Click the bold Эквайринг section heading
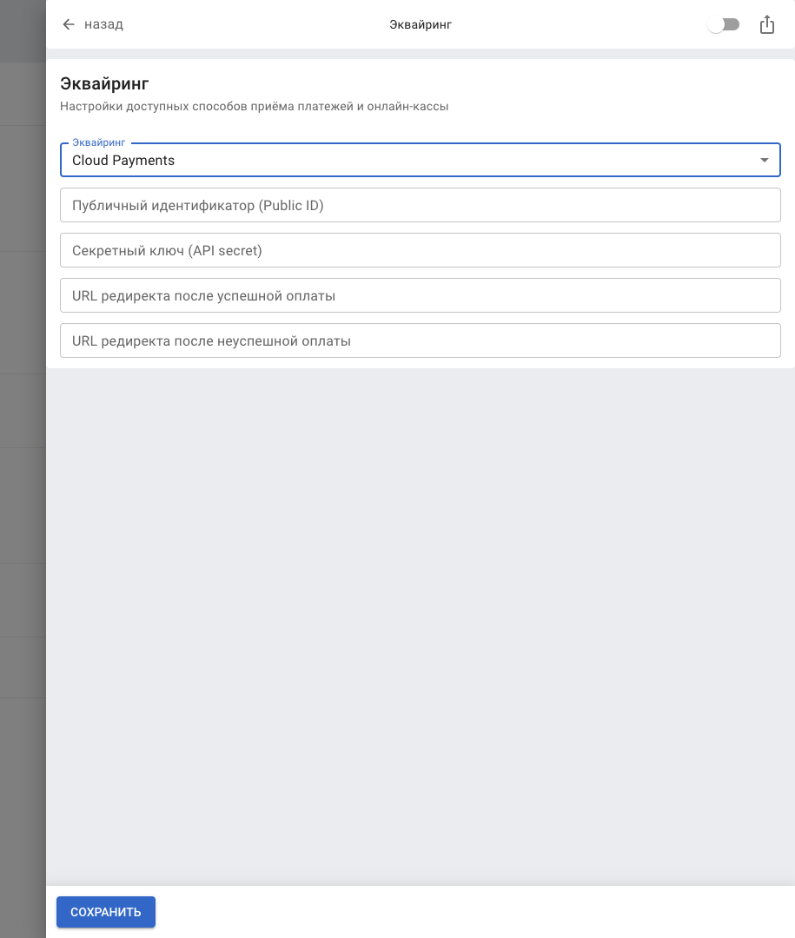 pyautogui.click(x=104, y=83)
